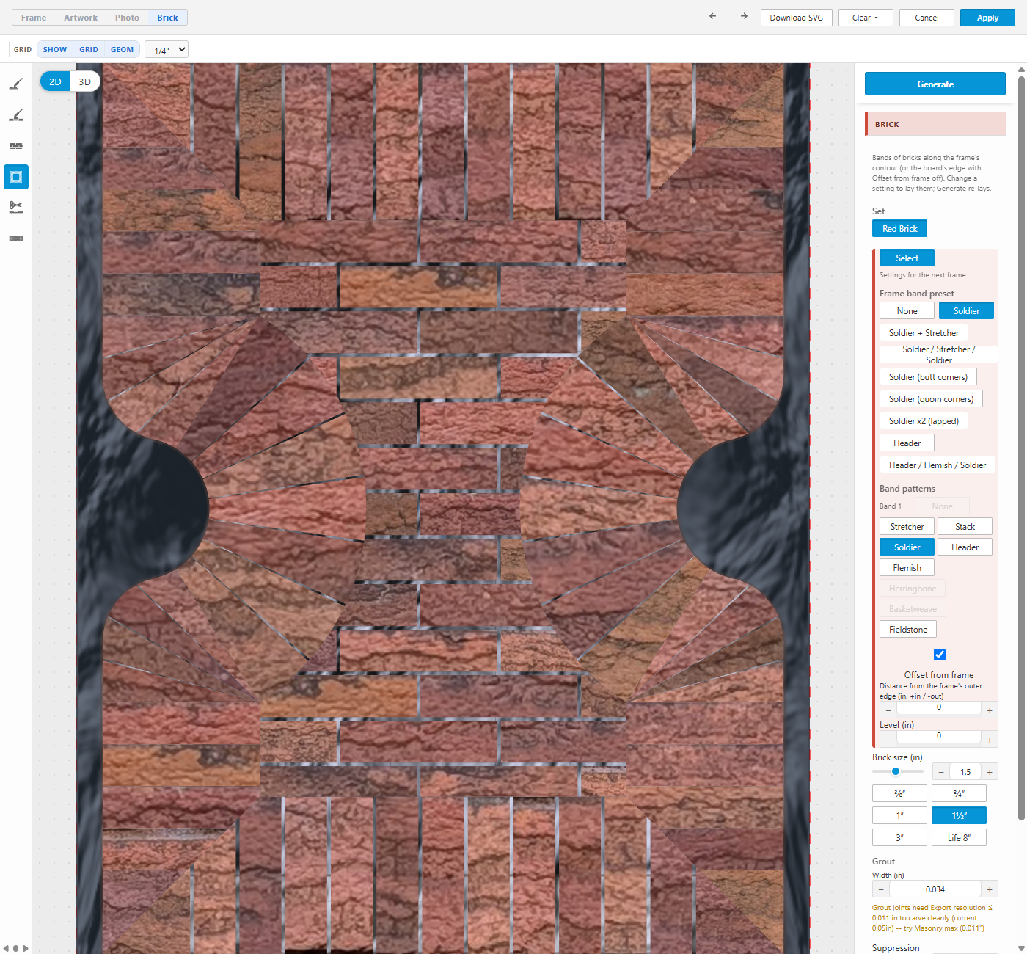Toggle the GRID snap option

[89, 50]
